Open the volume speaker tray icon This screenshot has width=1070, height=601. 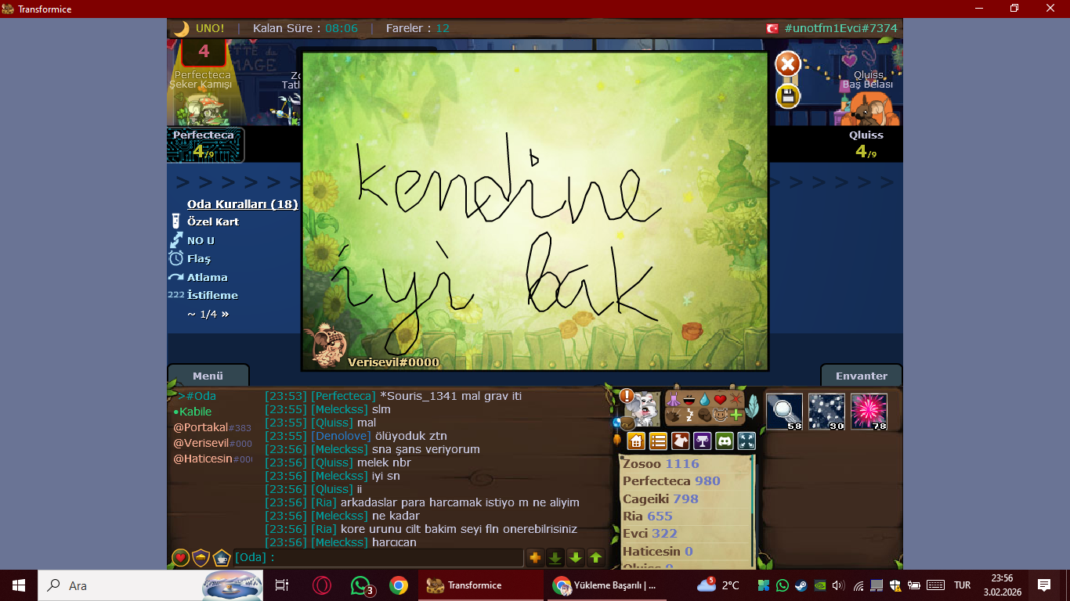point(839,585)
